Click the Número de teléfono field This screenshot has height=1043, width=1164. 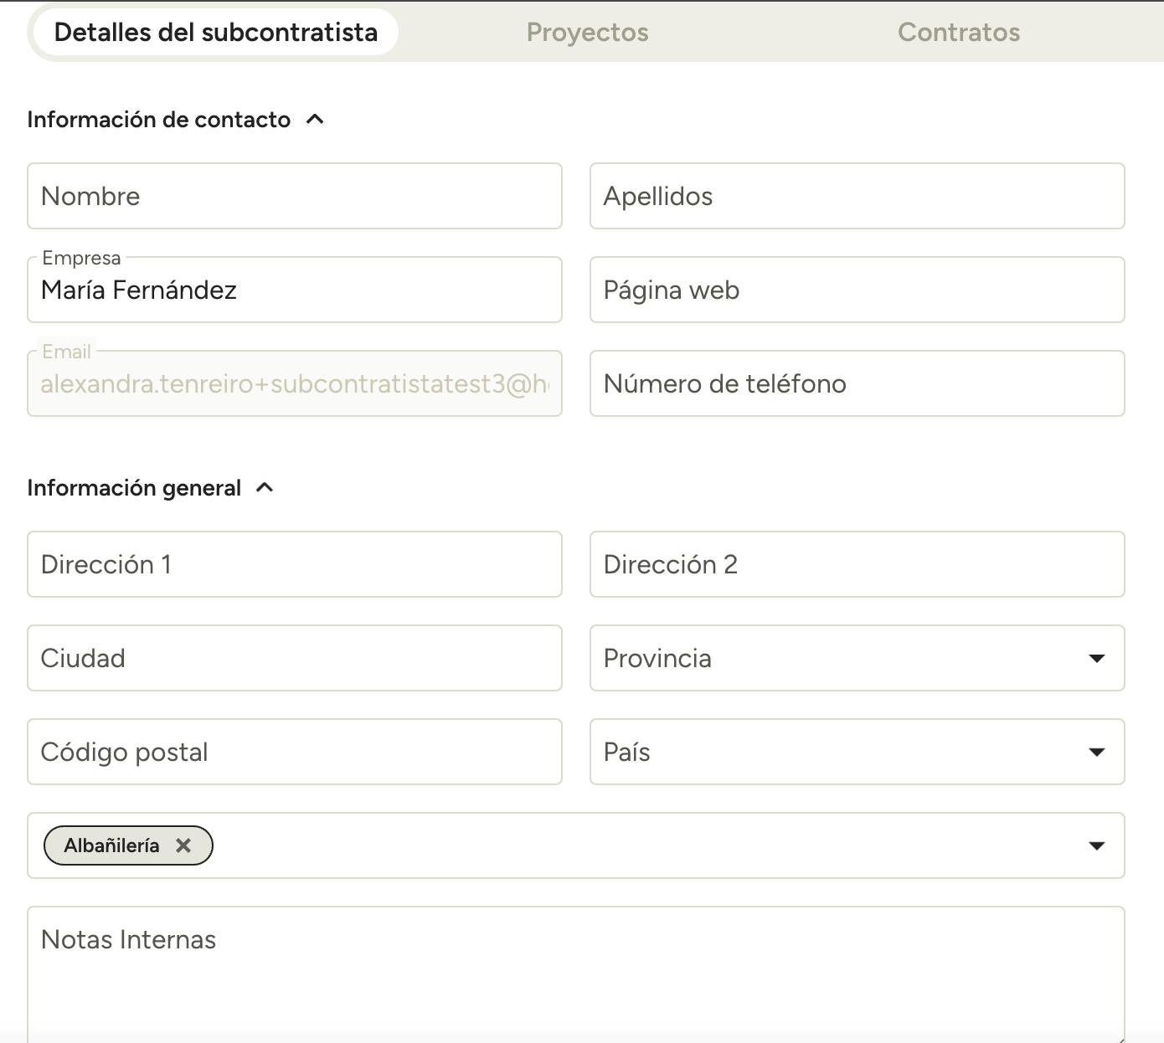click(x=856, y=383)
